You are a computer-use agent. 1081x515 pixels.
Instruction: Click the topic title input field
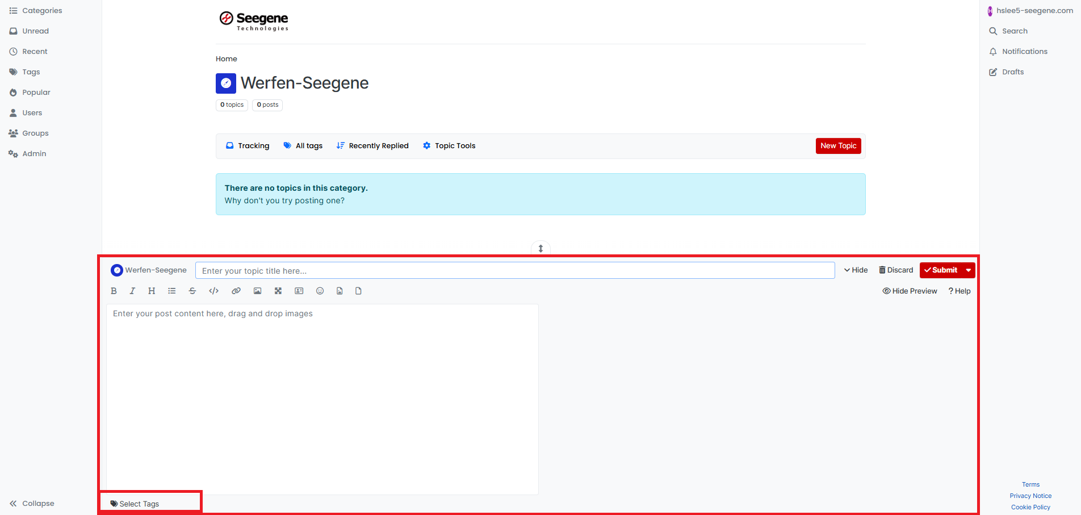point(514,271)
